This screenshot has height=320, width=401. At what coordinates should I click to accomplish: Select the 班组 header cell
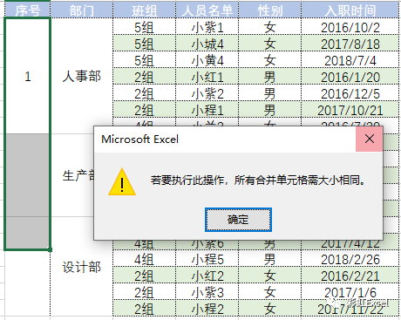coord(144,10)
